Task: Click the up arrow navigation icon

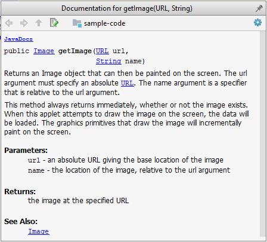Action: (39, 23)
